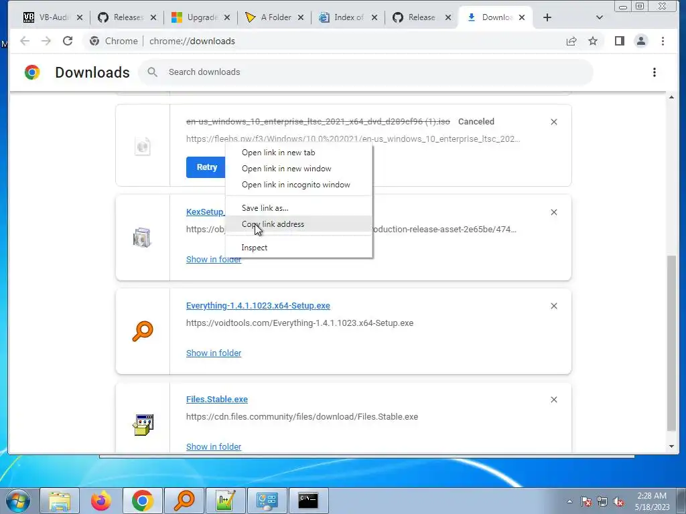Viewport: 686px width, 514px height.
Task: Open the command prompt taskbar icon
Action: (x=309, y=501)
